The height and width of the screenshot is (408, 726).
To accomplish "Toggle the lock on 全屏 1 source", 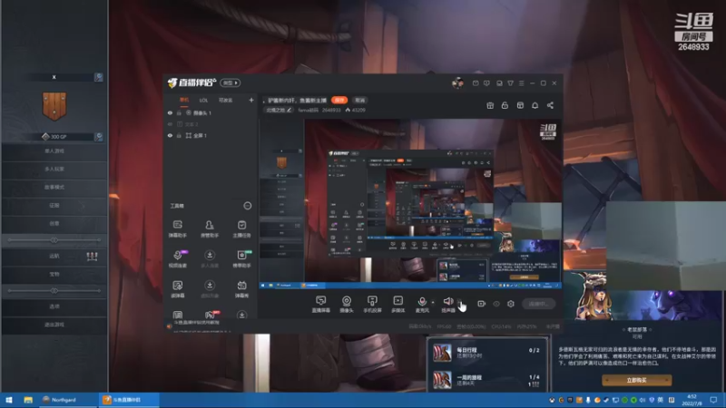I will tap(179, 135).
